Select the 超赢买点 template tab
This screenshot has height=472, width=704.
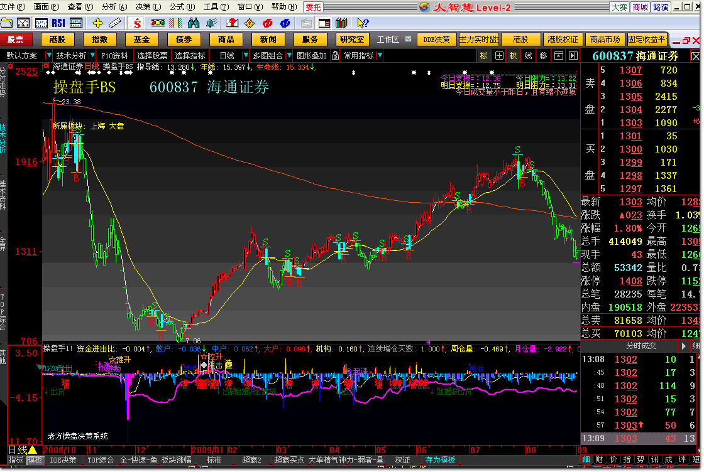pyautogui.click(x=289, y=460)
